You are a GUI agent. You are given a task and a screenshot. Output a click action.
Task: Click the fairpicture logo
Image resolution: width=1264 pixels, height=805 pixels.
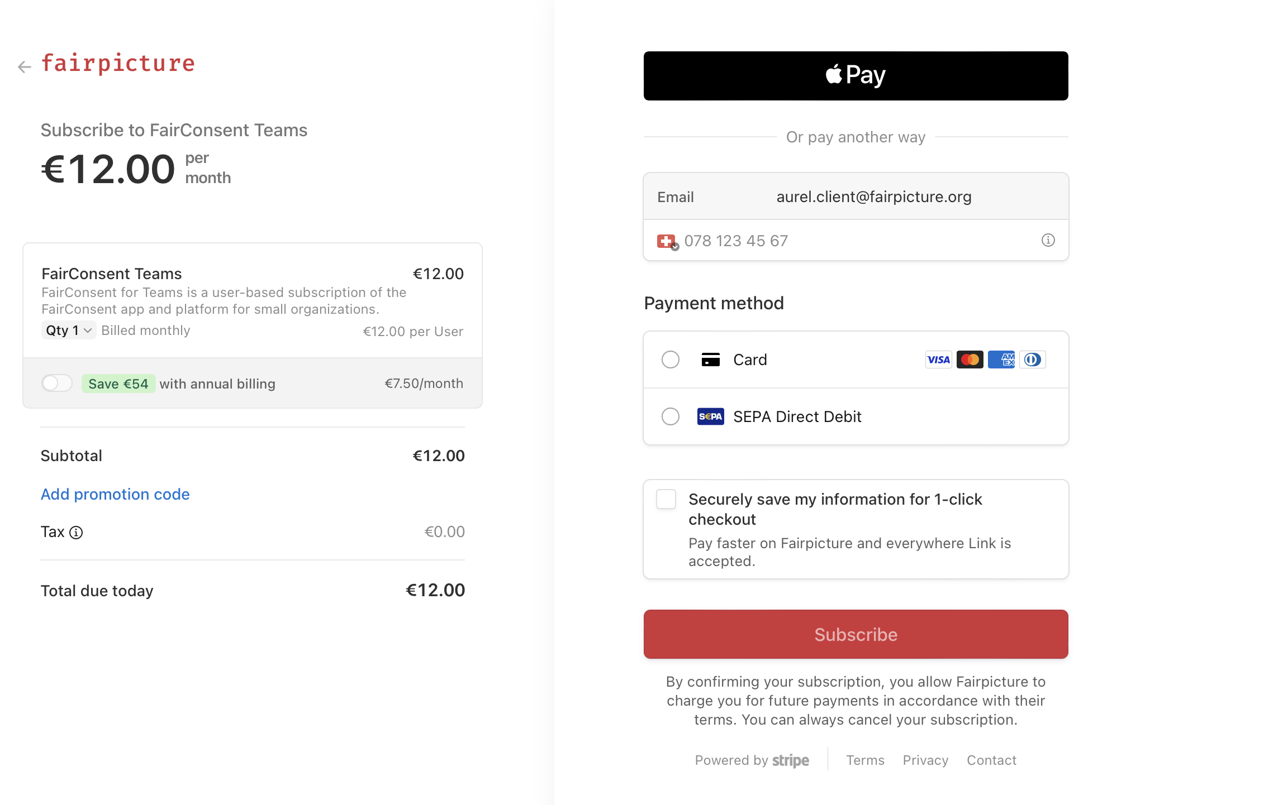(x=118, y=64)
